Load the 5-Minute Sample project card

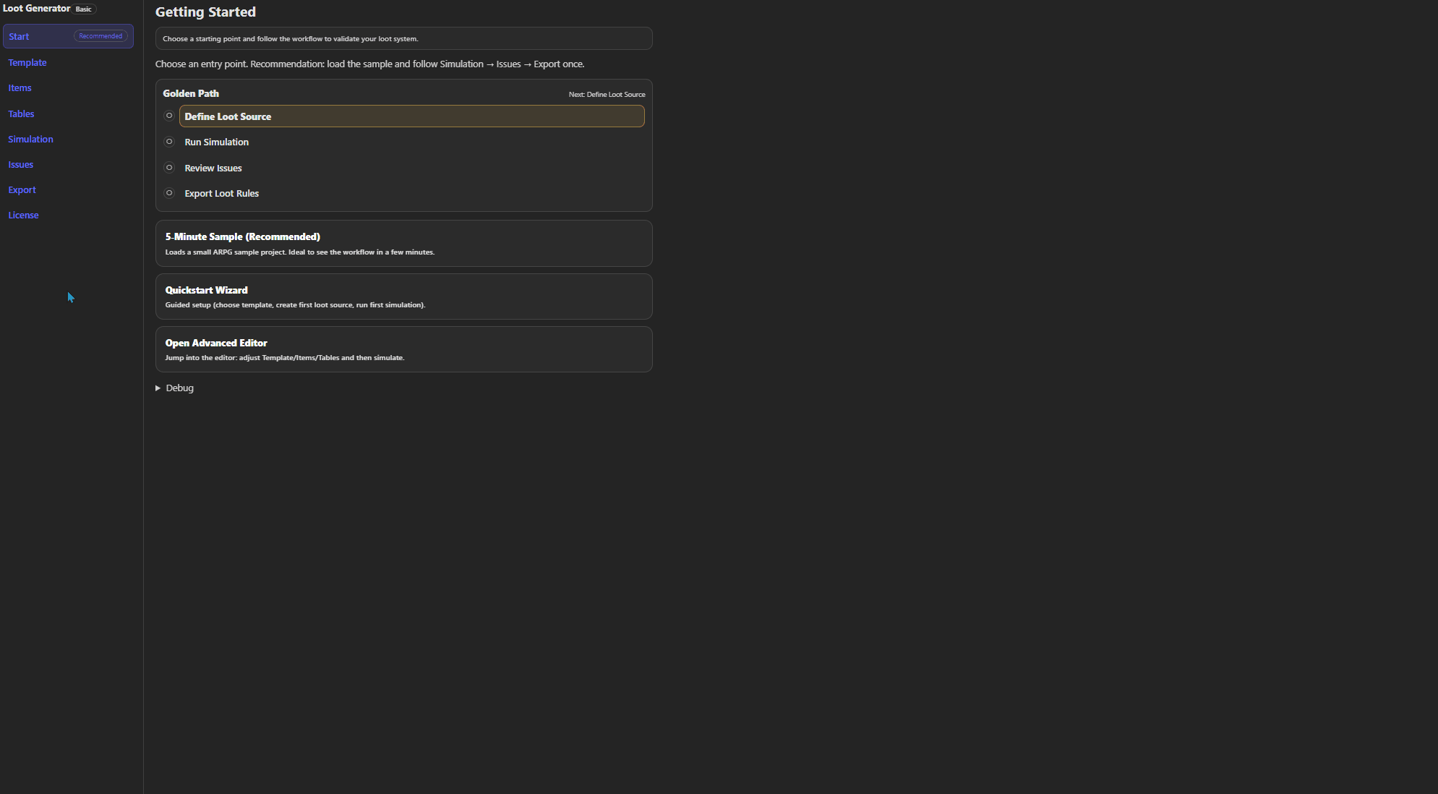(x=403, y=244)
